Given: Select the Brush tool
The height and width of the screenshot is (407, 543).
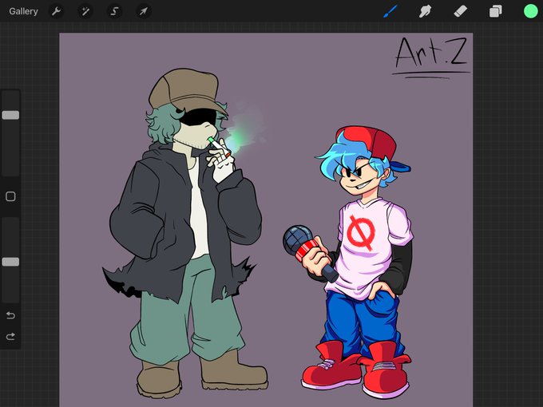Looking at the screenshot, I should [390, 11].
